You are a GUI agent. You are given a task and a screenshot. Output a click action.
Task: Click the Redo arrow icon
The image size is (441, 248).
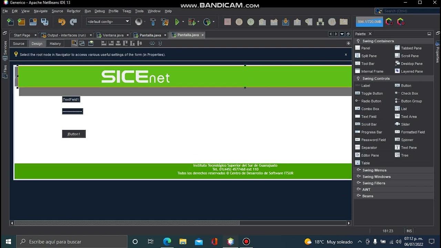73,22
